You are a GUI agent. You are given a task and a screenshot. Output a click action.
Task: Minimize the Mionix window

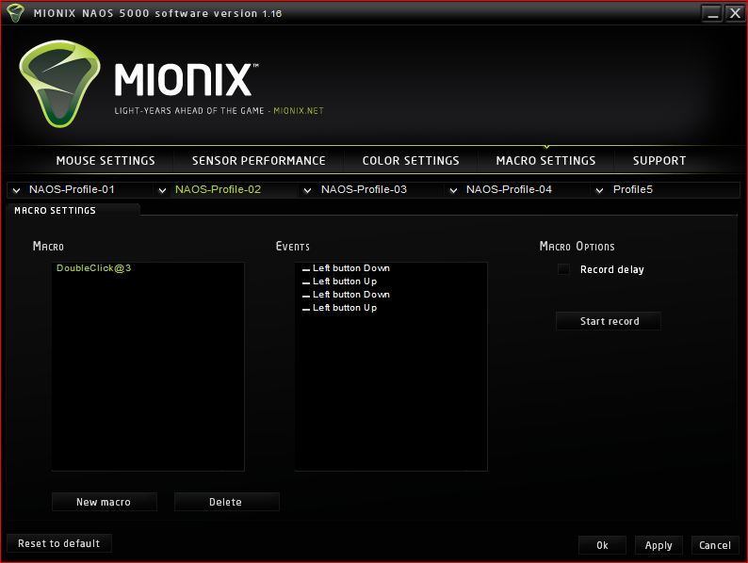pyautogui.click(x=712, y=13)
